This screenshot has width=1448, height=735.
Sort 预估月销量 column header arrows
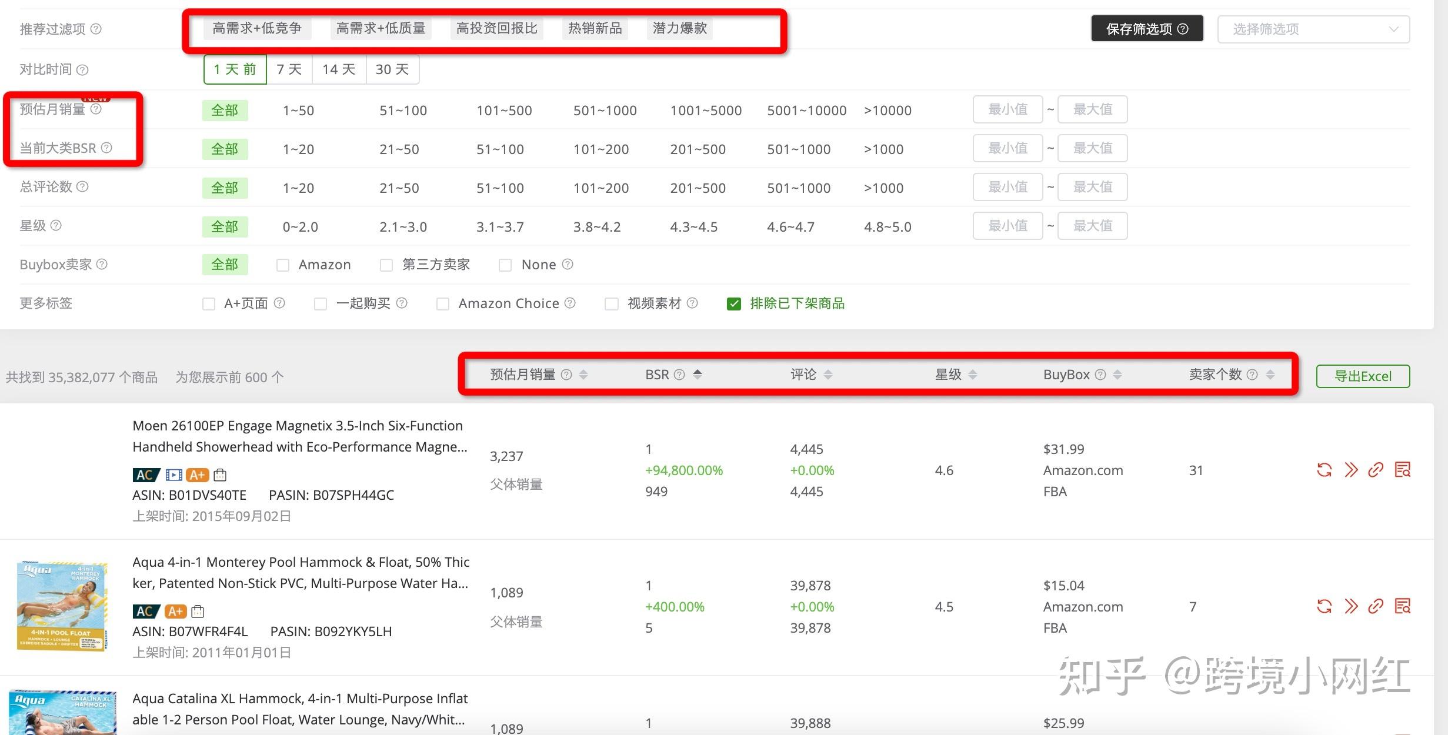[583, 375]
